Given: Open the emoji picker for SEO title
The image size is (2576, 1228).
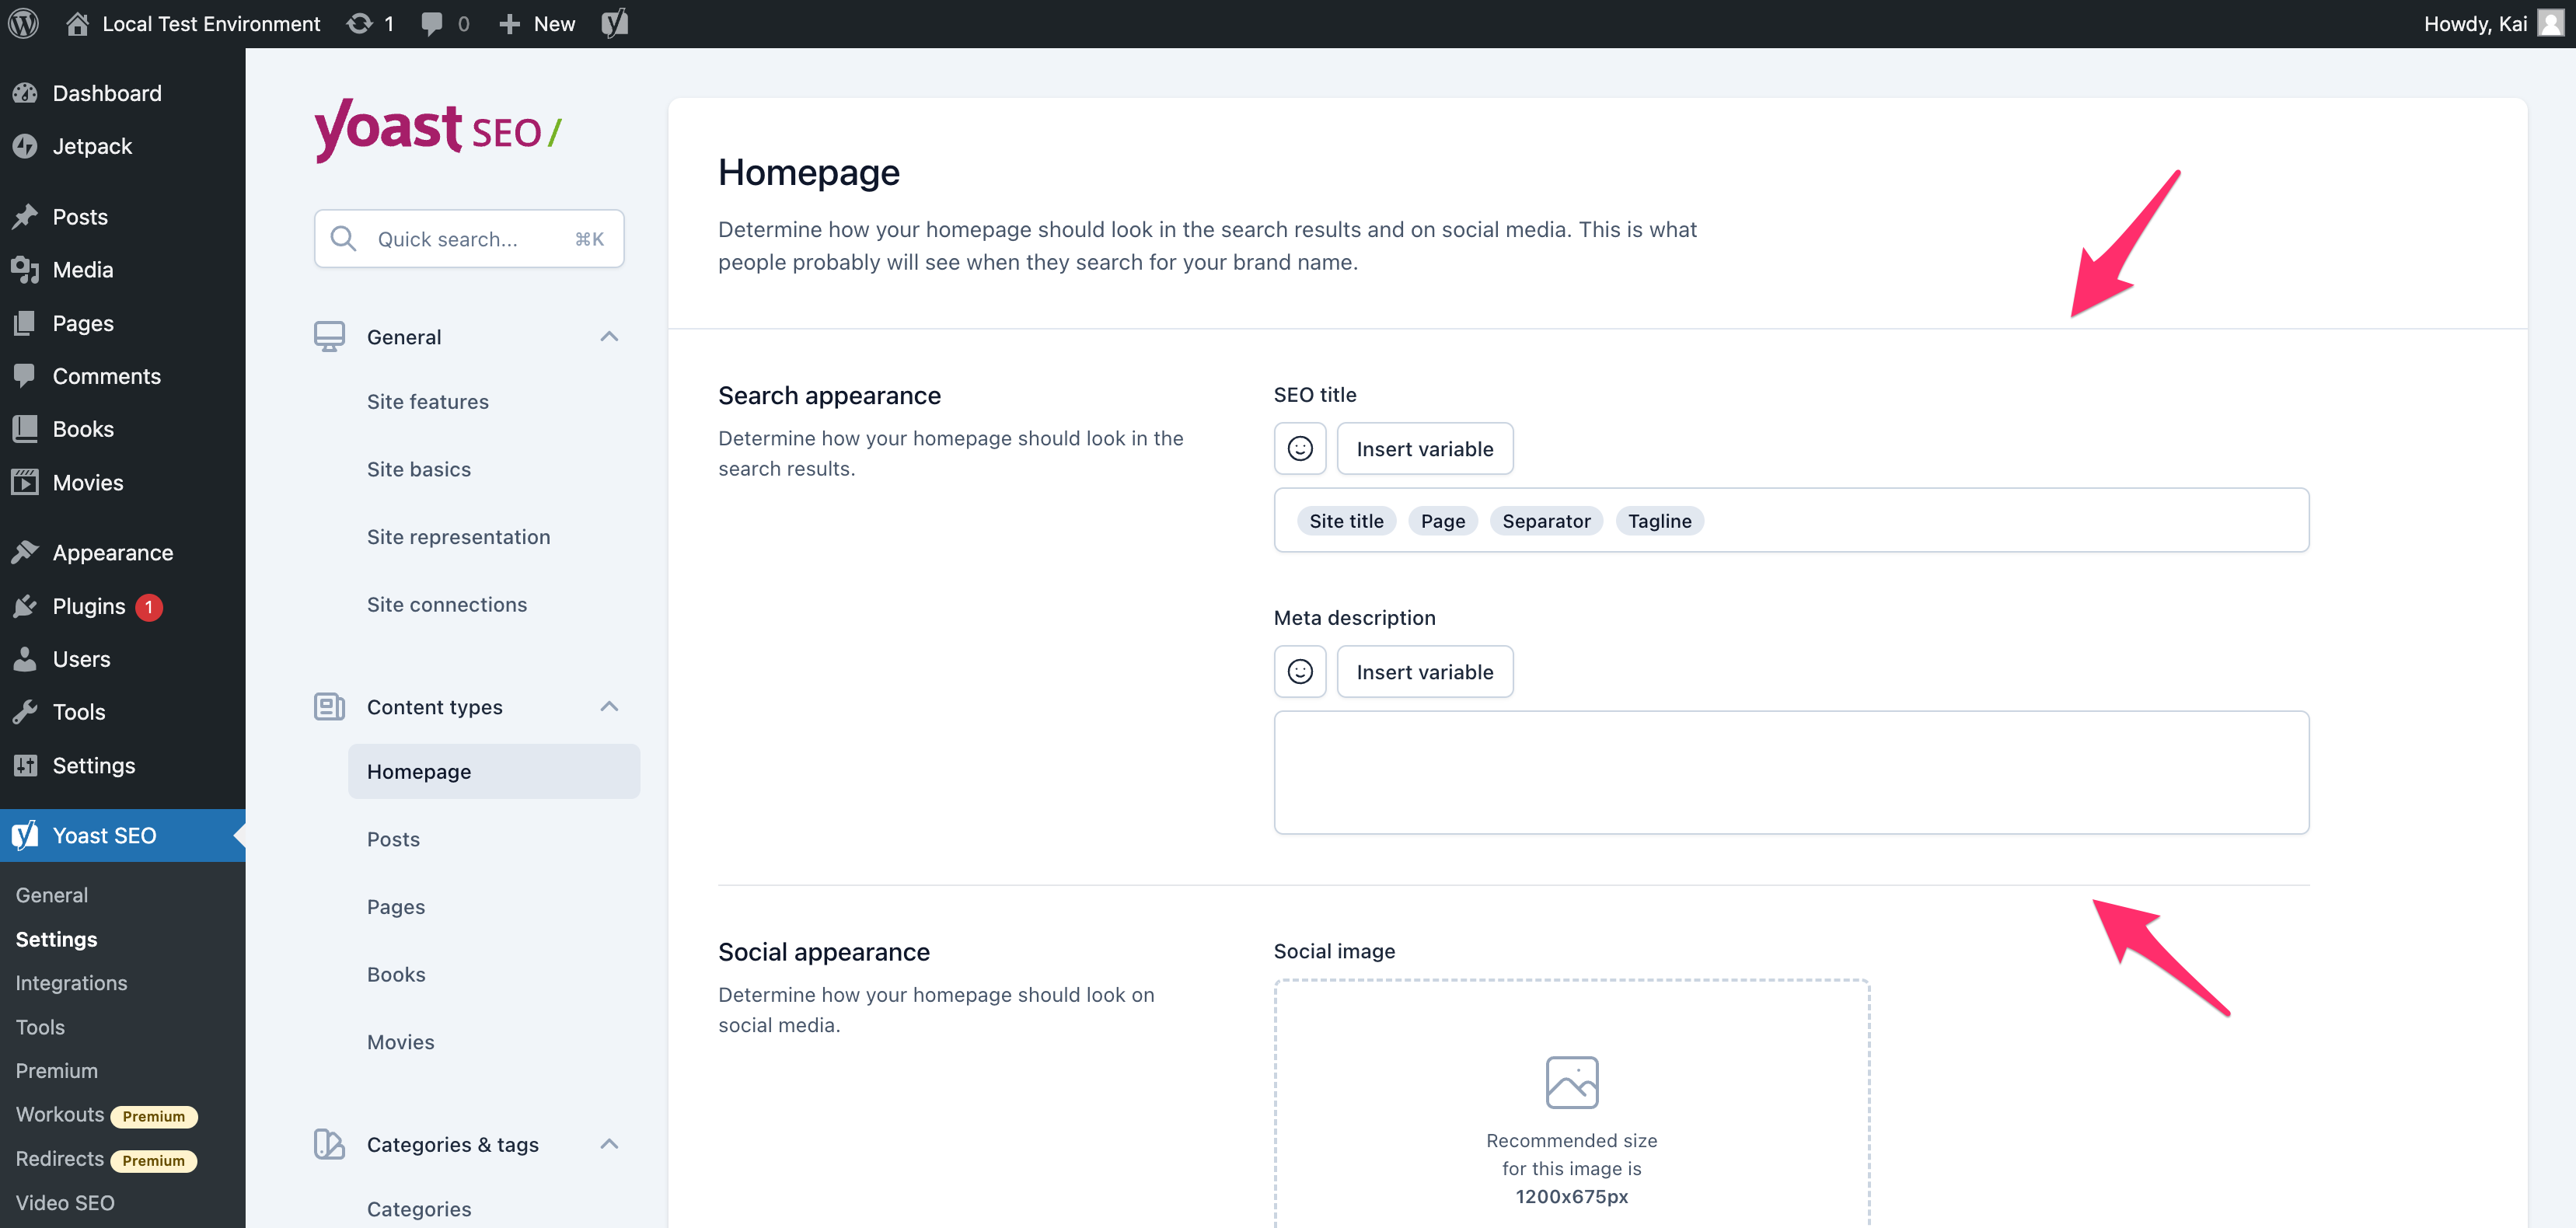Looking at the screenshot, I should [1299, 448].
